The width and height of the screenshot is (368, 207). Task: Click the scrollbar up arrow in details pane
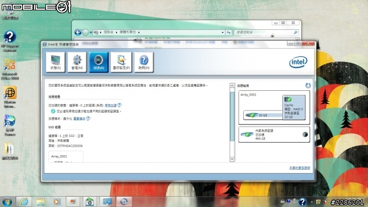[232, 86]
